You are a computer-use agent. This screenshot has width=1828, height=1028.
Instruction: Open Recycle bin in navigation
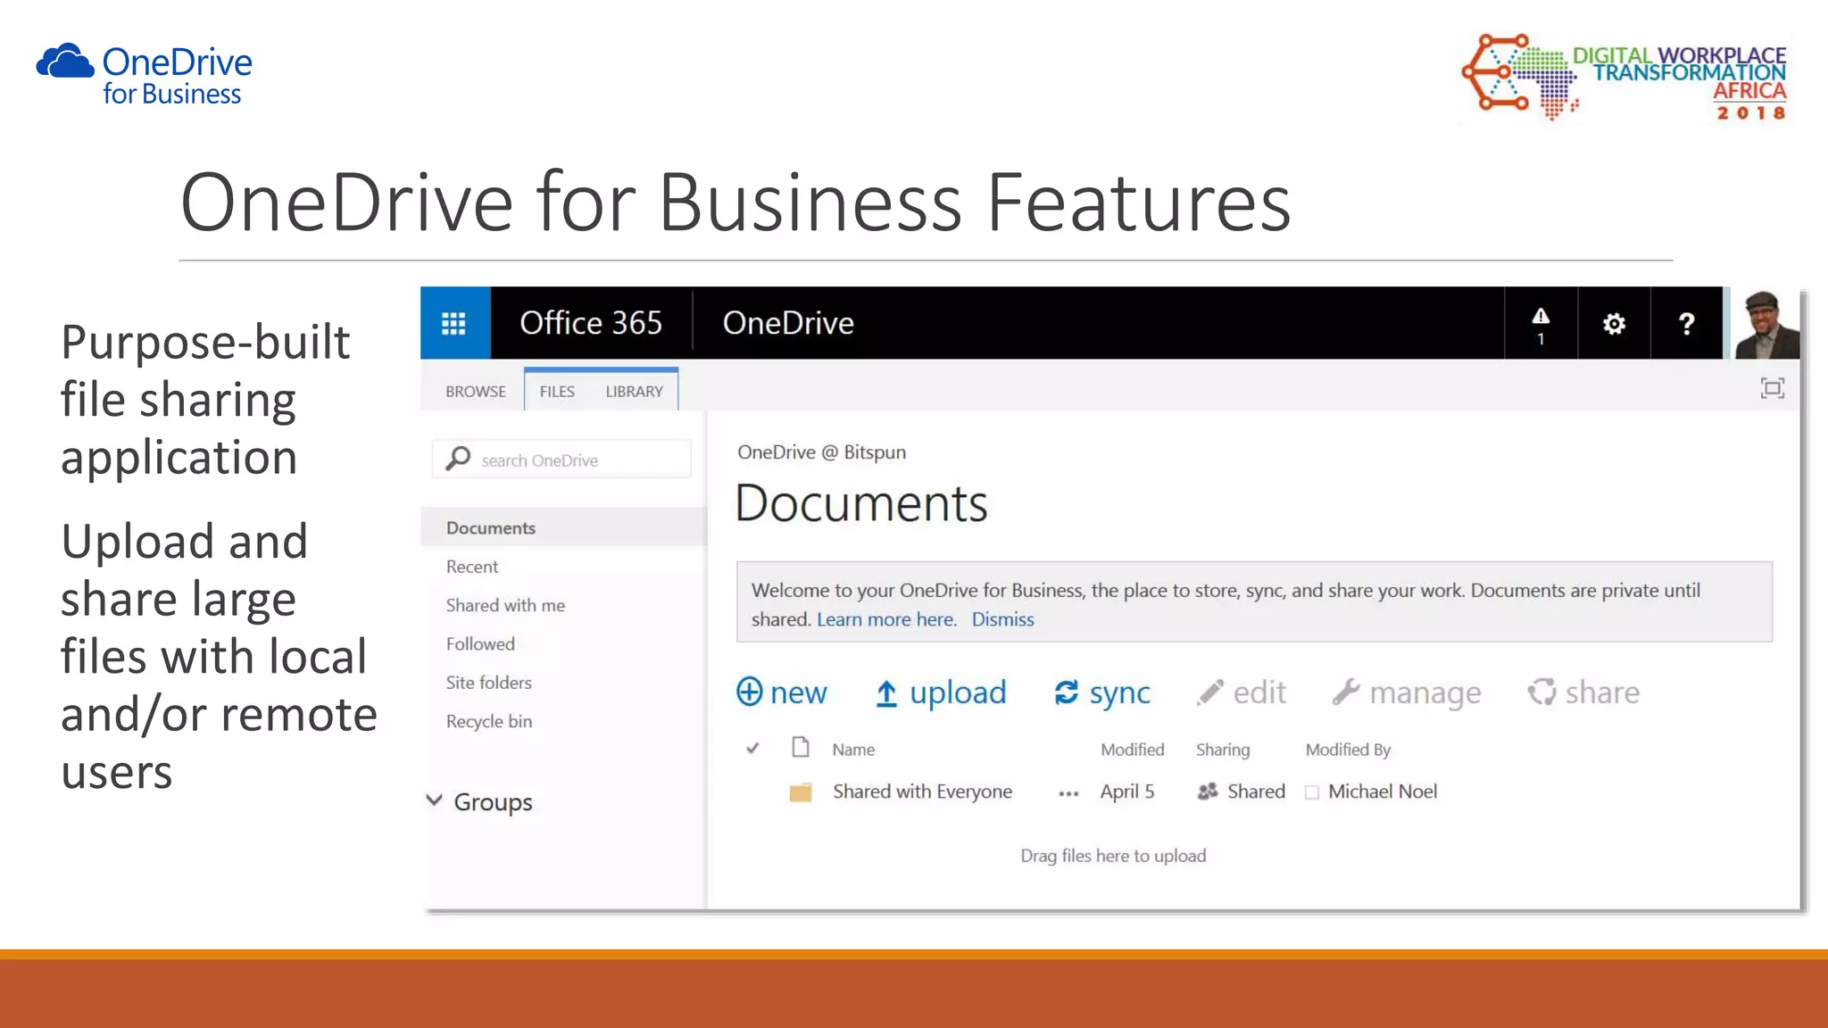pos(489,721)
